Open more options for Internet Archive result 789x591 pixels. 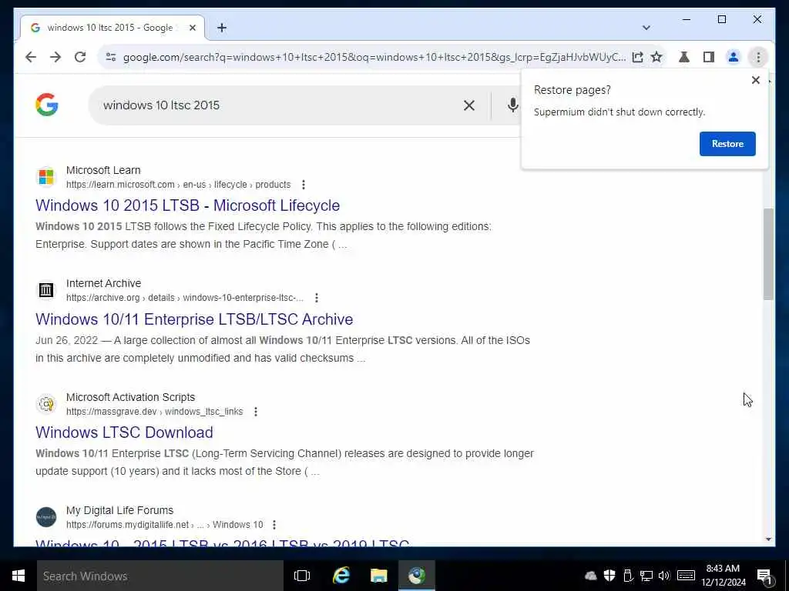coord(316,298)
